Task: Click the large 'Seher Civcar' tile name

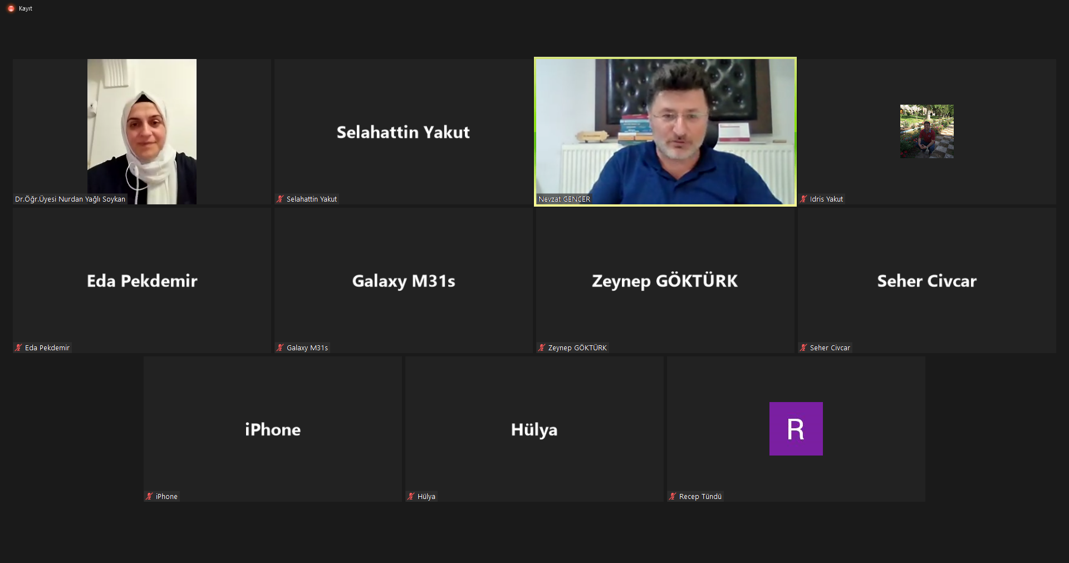Action: point(927,281)
